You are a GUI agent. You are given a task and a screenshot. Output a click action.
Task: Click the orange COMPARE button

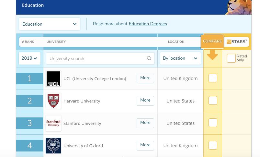[212, 42]
